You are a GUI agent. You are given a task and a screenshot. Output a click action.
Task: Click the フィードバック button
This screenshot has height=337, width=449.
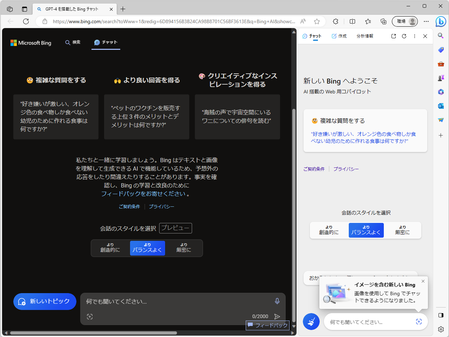(267, 325)
